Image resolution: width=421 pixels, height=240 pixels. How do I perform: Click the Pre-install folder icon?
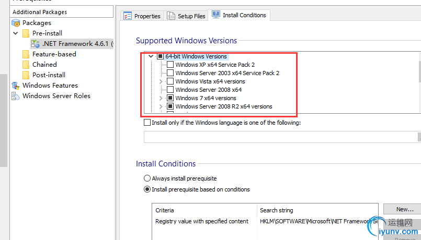pos(26,33)
